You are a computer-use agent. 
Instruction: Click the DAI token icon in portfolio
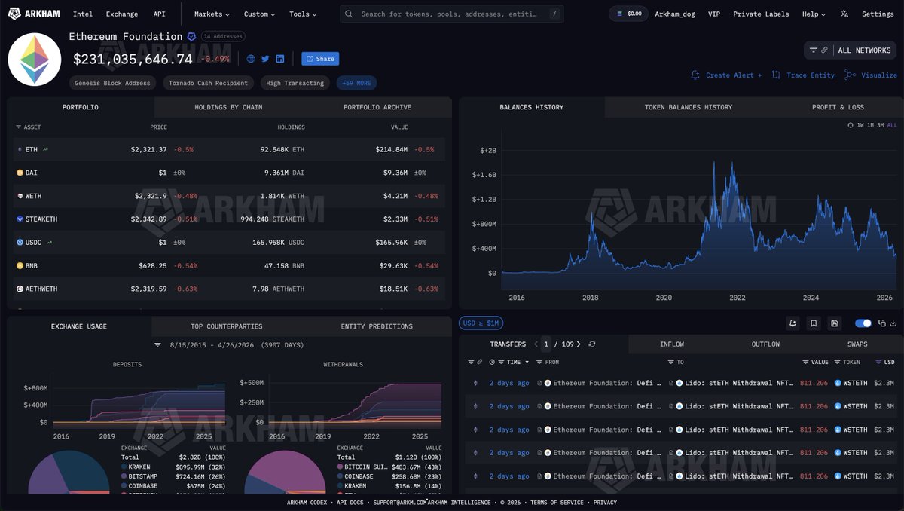click(x=20, y=173)
